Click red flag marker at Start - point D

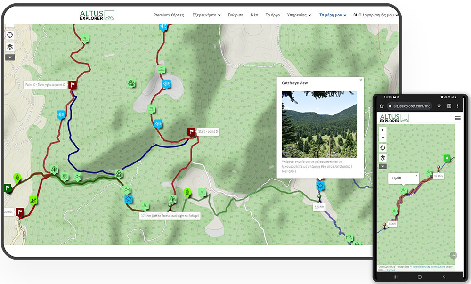191,132
